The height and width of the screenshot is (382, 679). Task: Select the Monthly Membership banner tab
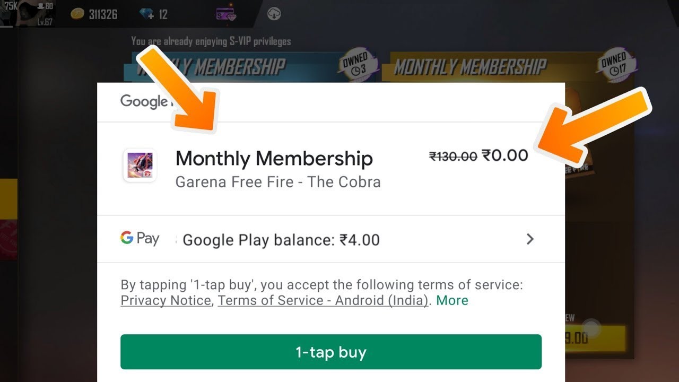click(470, 67)
